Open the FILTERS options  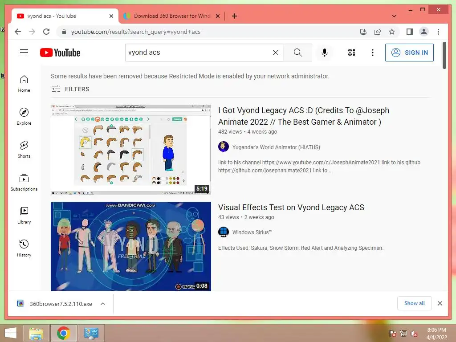point(70,89)
